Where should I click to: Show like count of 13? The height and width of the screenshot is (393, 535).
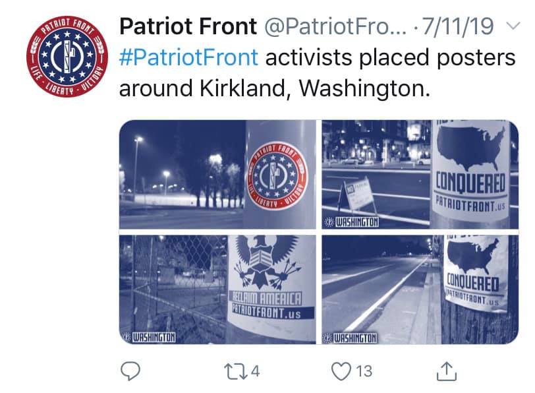(x=364, y=371)
